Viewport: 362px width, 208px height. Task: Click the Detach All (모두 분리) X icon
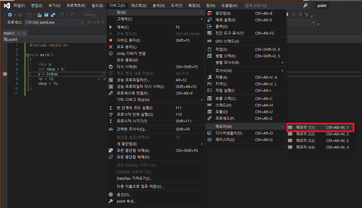pyautogui.click(x=111, y=47)
